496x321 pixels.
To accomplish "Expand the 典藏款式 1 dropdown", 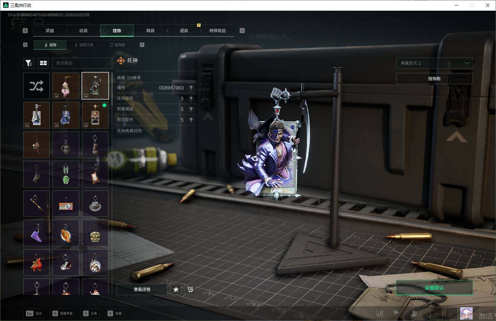I will point(434,63).
